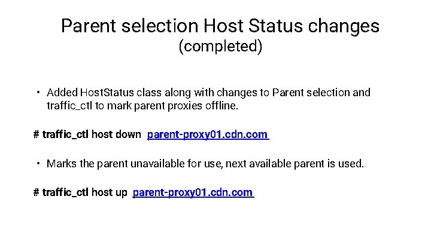This screenshot has width=431, height=242.
Task: Click the title 'Parent selection Host Status changes'
Action: [220, 26]
